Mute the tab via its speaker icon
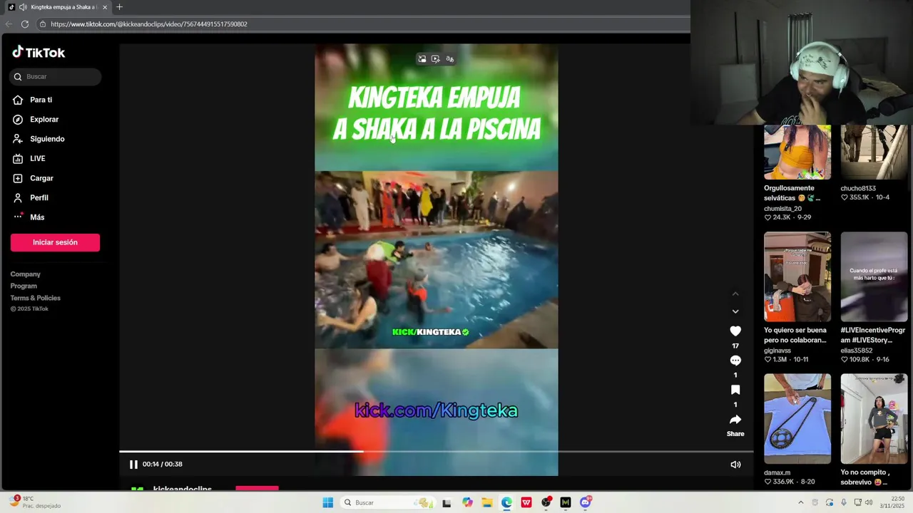This screenshot has width=913, height=513. pos(23,7)
